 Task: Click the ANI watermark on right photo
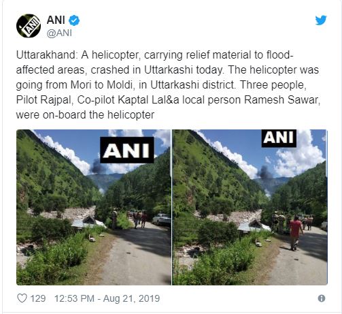coord(279,138)
